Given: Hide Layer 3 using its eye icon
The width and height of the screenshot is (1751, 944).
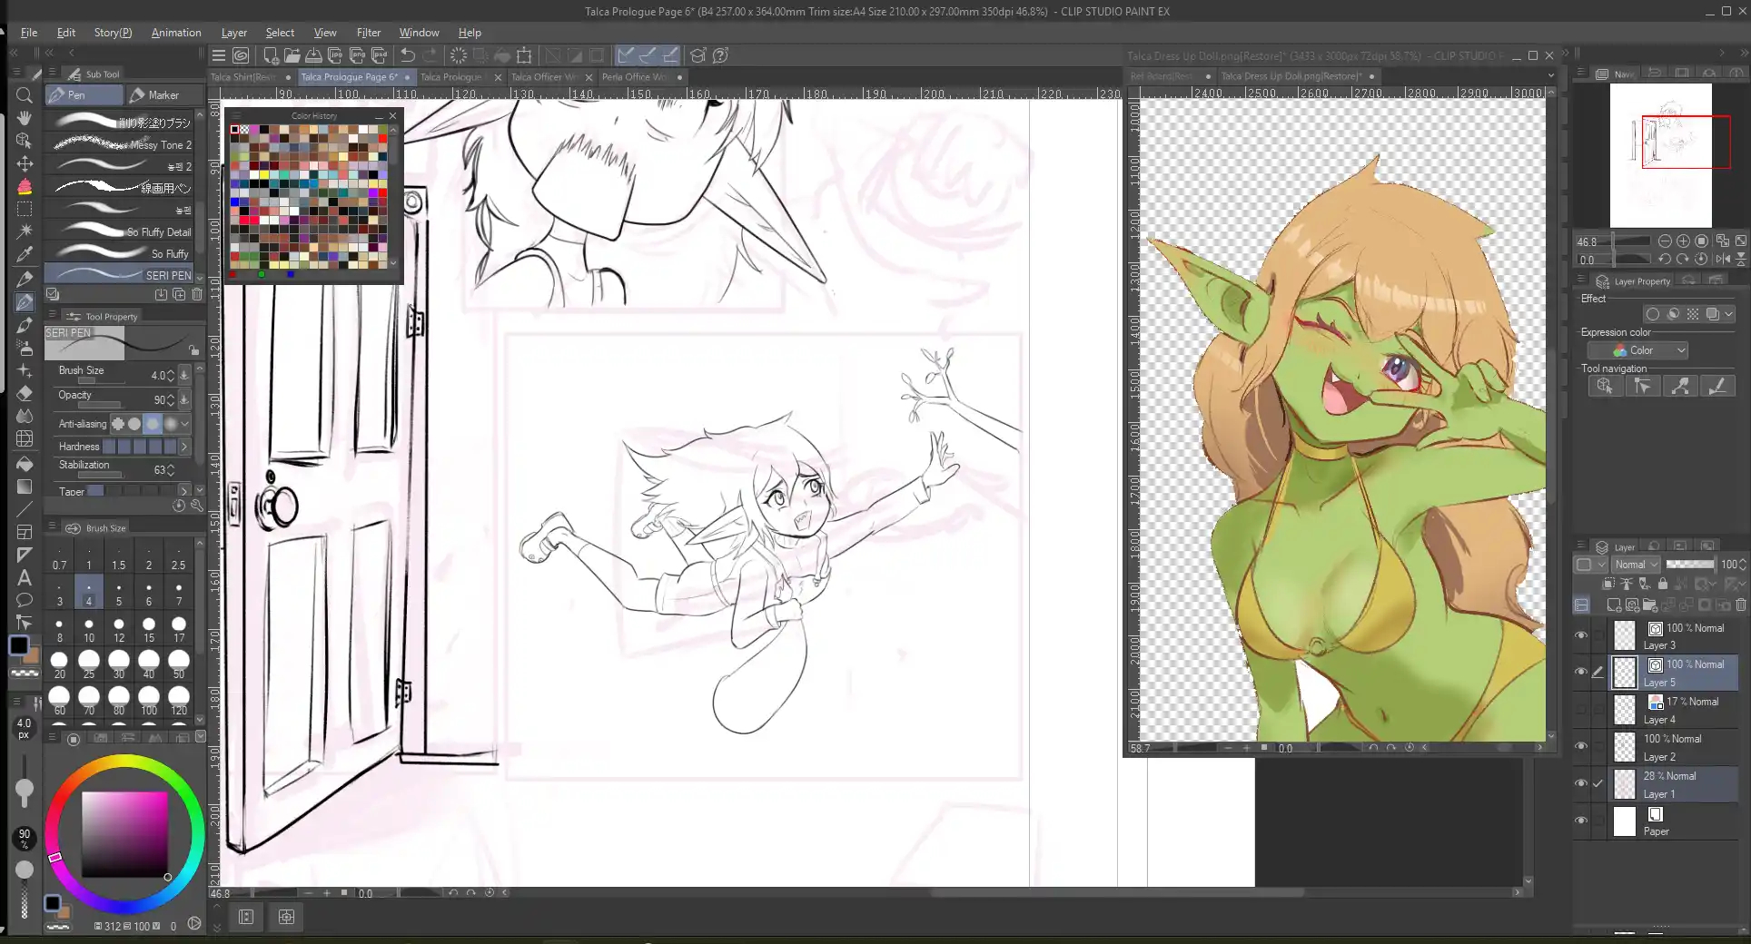Looking at the screenshot, I should [x=1581, y=635].
